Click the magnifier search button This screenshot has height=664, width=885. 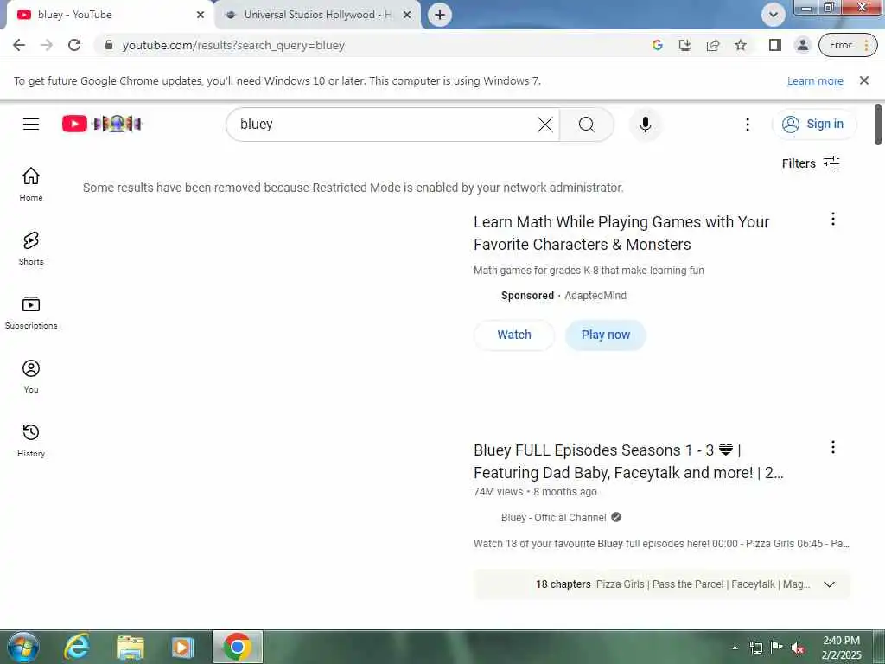(x=587, y=124)
